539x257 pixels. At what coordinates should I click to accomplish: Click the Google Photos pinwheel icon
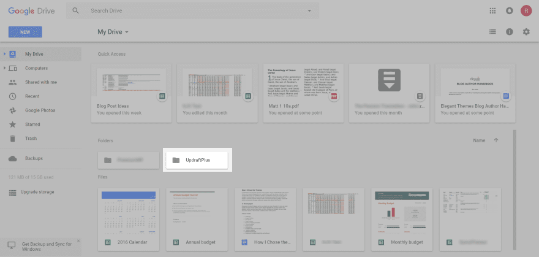pos(13,110)
